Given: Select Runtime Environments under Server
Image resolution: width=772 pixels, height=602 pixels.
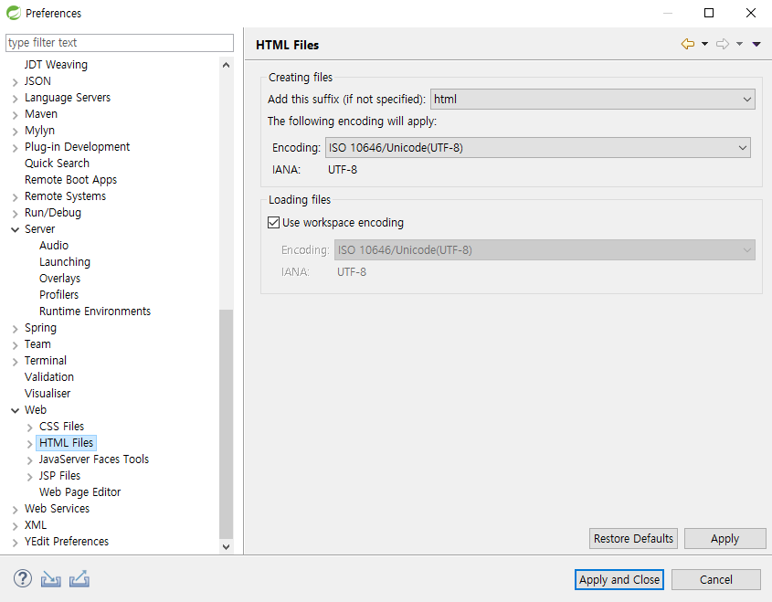Looking at the screenshot, I should 95,312.
